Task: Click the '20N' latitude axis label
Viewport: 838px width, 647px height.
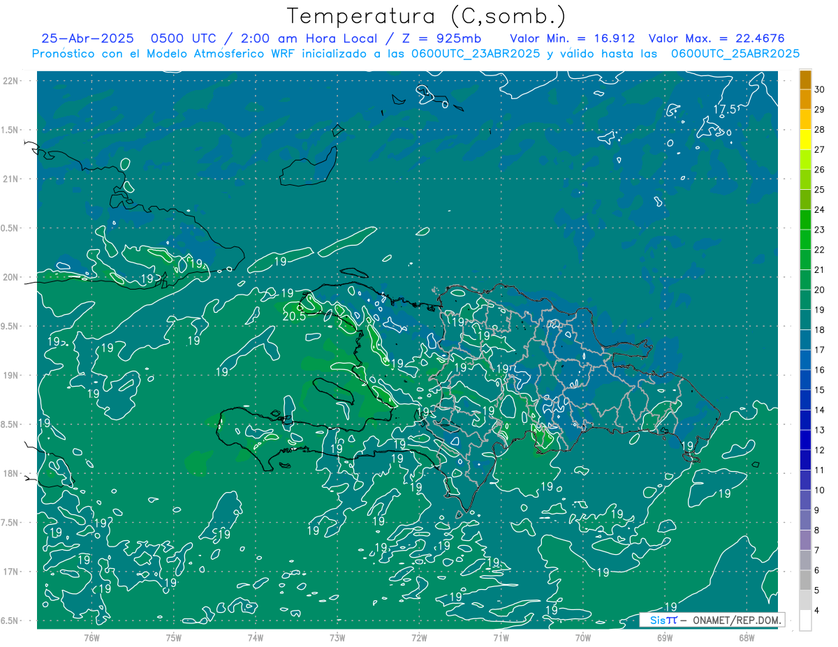Action: [x=11, y=277]
